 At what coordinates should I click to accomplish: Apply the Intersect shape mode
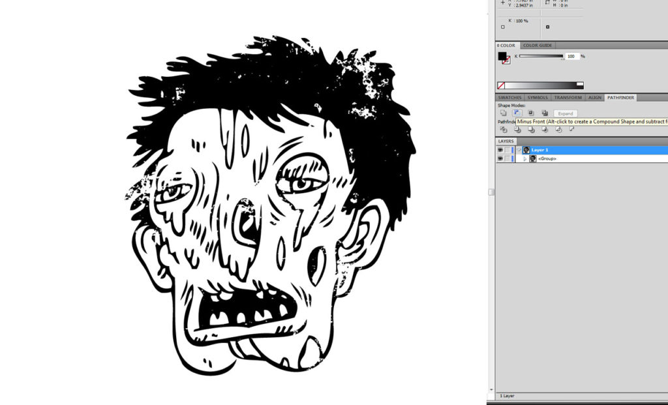(531, 113)
